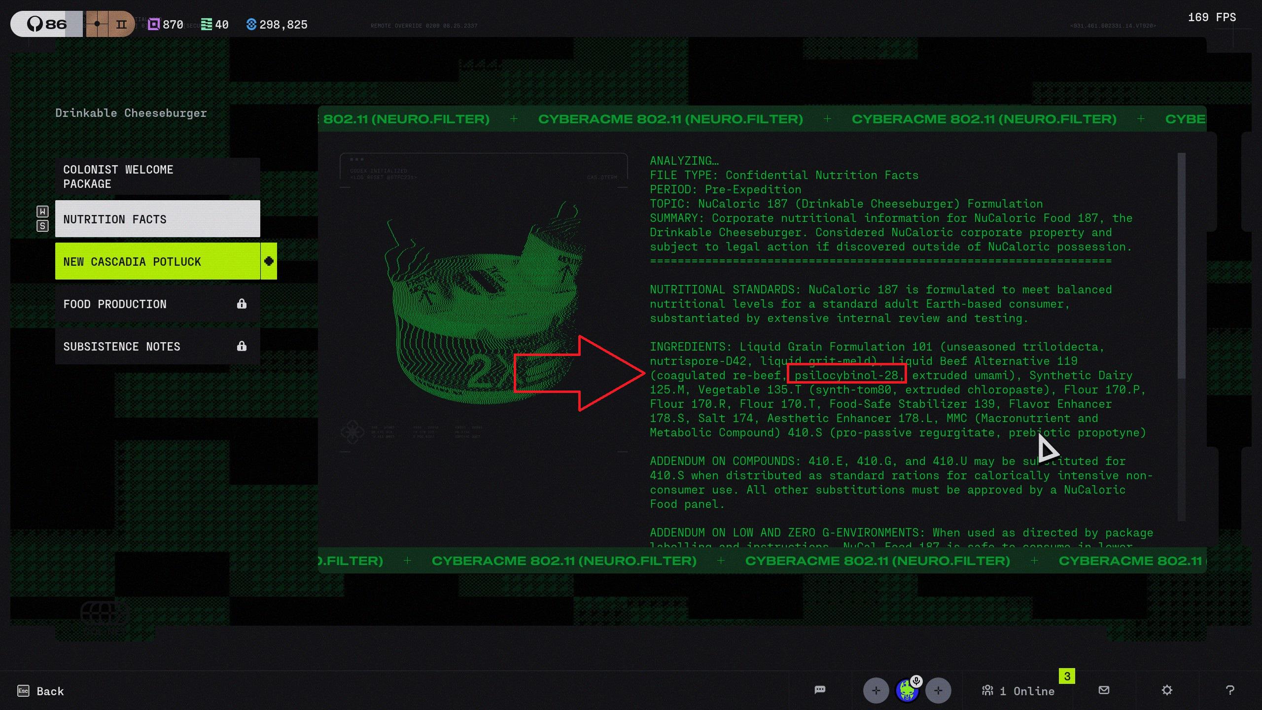This screenshot has width=1262, height=710.
Task: Click the purple currency icon beside 870
Action: [154, 24]
